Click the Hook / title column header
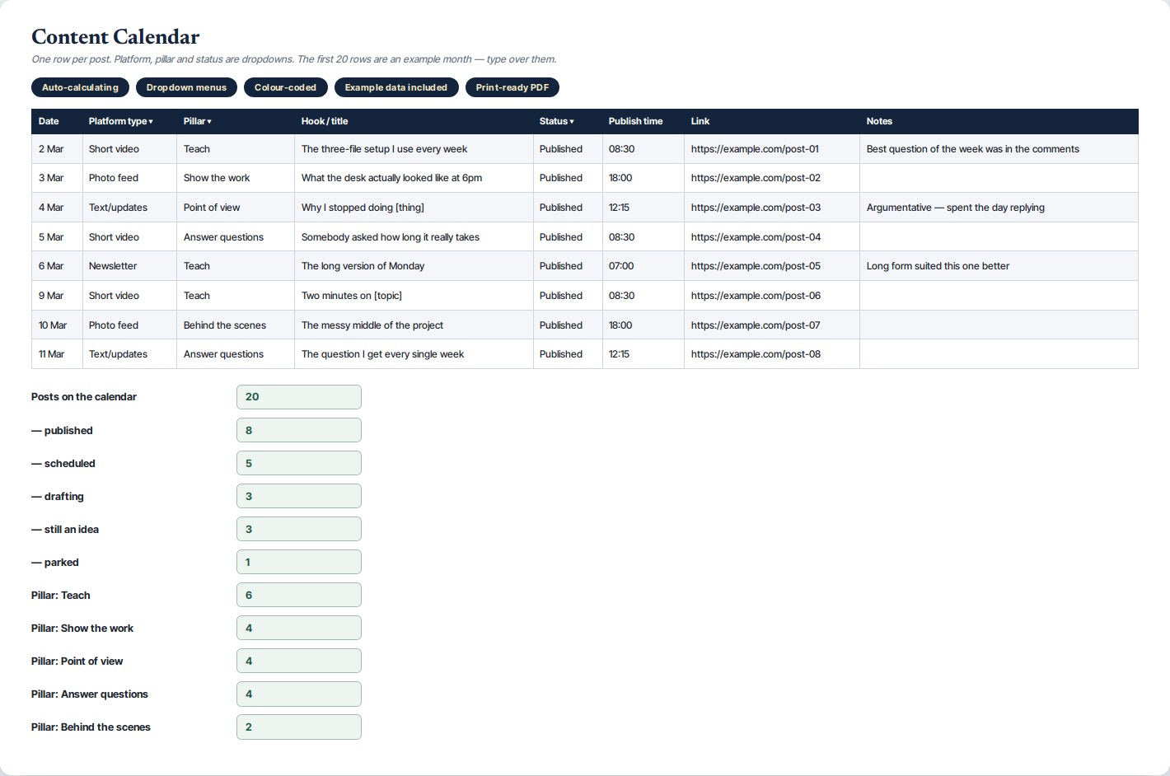This screenshot has width=1170, height=776. point(414,121)
